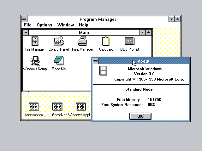Click the "Version 3.0" text
202x151 pixels.
click(144, 74)
